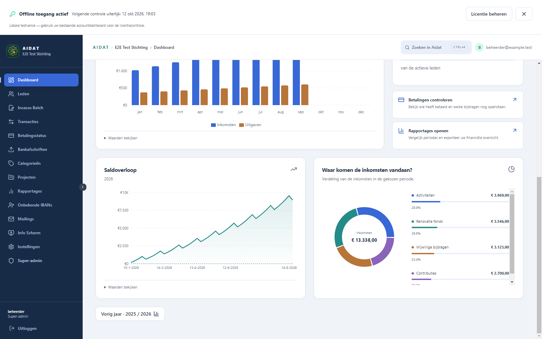Click the AIDAT logo in sidebar
This screenshot has width=542, height=339.
coord(13,51)
